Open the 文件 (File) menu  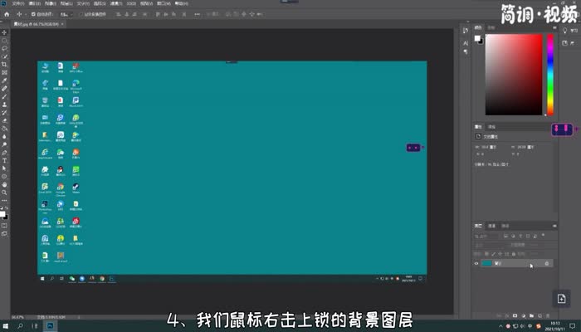18,3
